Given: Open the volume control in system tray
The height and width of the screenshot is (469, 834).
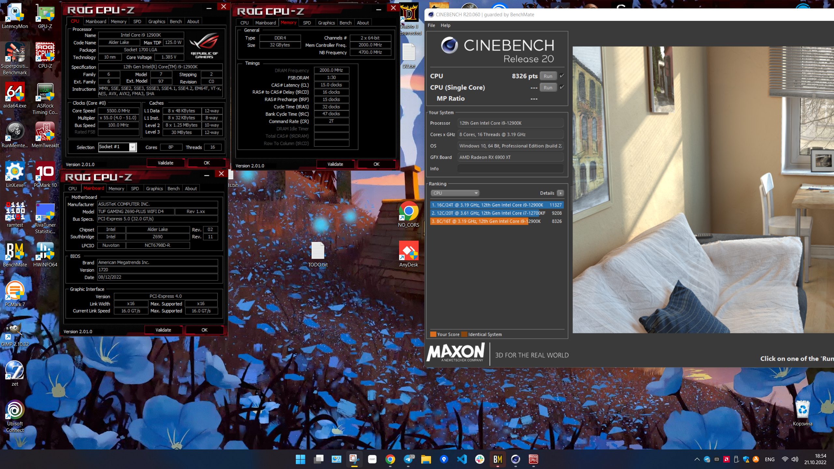Looking at the screenshot, I should (795, 459).
